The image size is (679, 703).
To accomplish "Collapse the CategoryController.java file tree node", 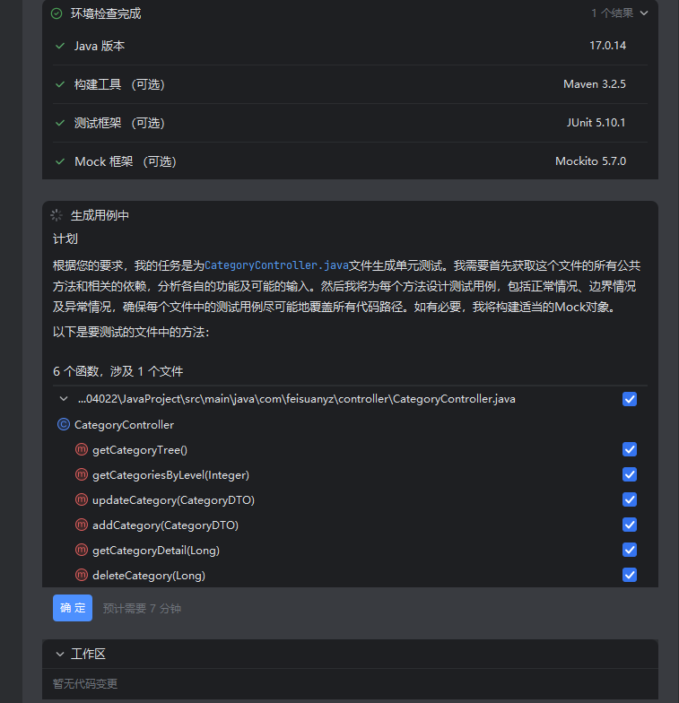I will (64, 398).
